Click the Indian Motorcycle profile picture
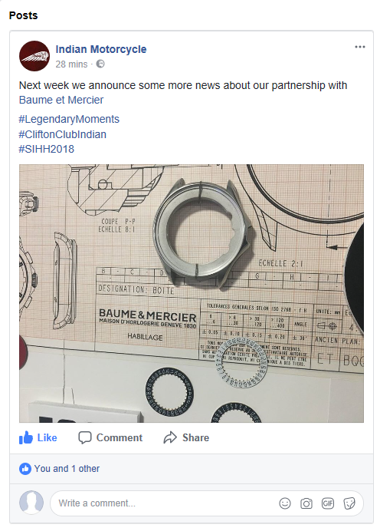 coord(34,56)
